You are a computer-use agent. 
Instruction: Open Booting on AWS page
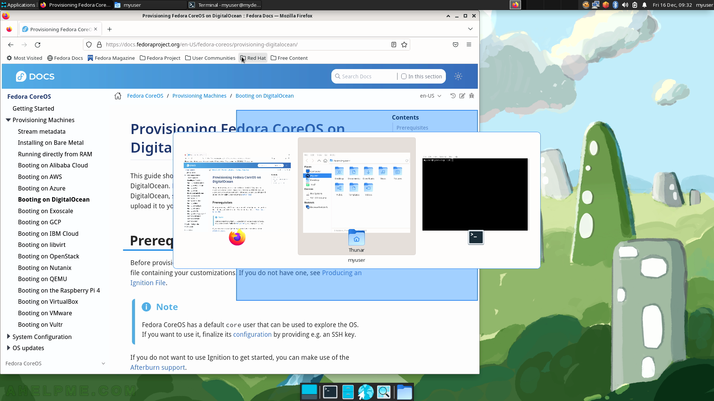pyautogui.click(x=40, y=177)
